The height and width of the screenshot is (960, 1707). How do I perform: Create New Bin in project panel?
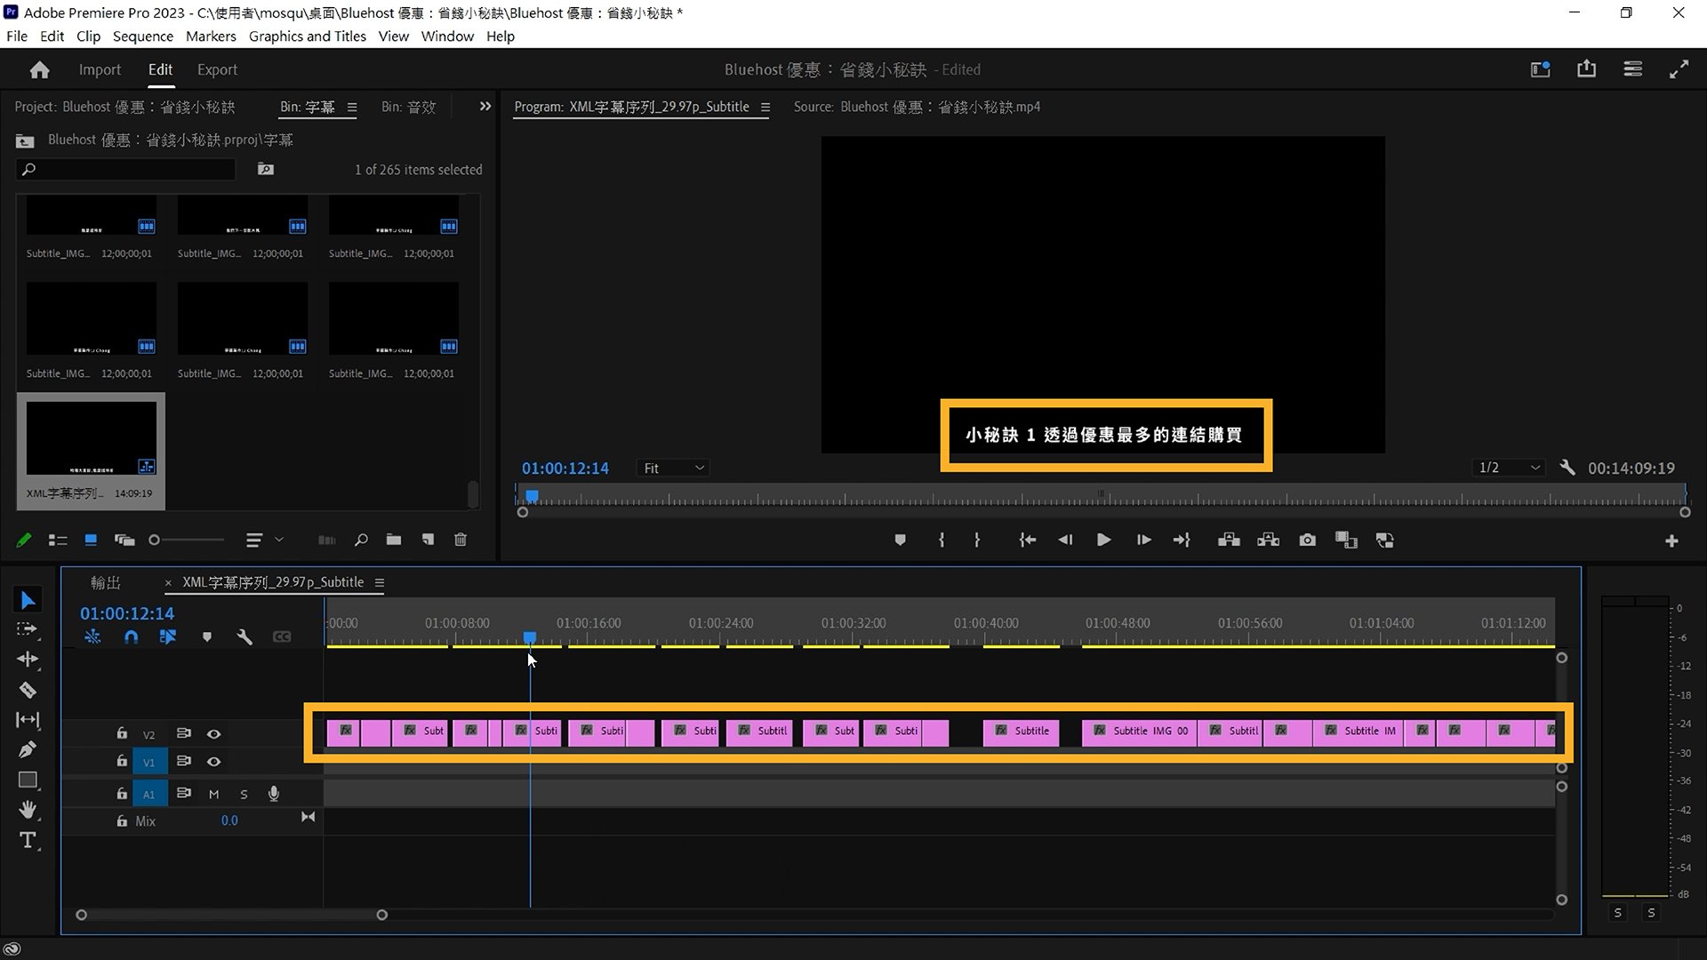393,540
